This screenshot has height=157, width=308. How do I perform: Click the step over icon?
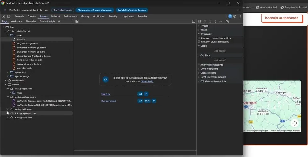click(205, 21)
